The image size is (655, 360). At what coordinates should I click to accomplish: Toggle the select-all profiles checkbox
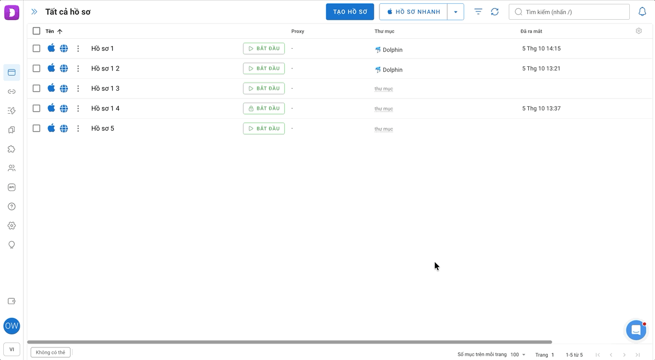tap(36, 31)
